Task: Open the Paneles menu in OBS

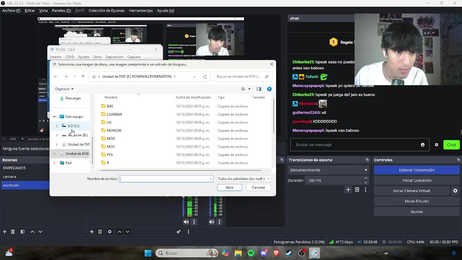Action: coord(61,10)
